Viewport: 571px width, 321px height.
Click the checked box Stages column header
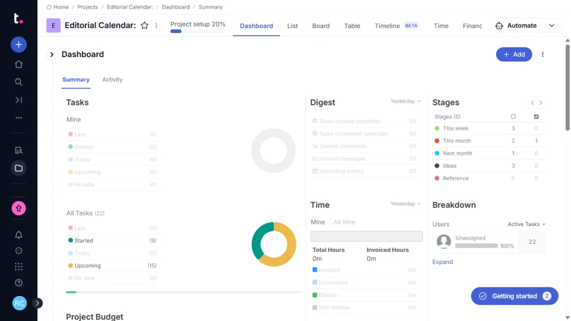pos(536,117)
